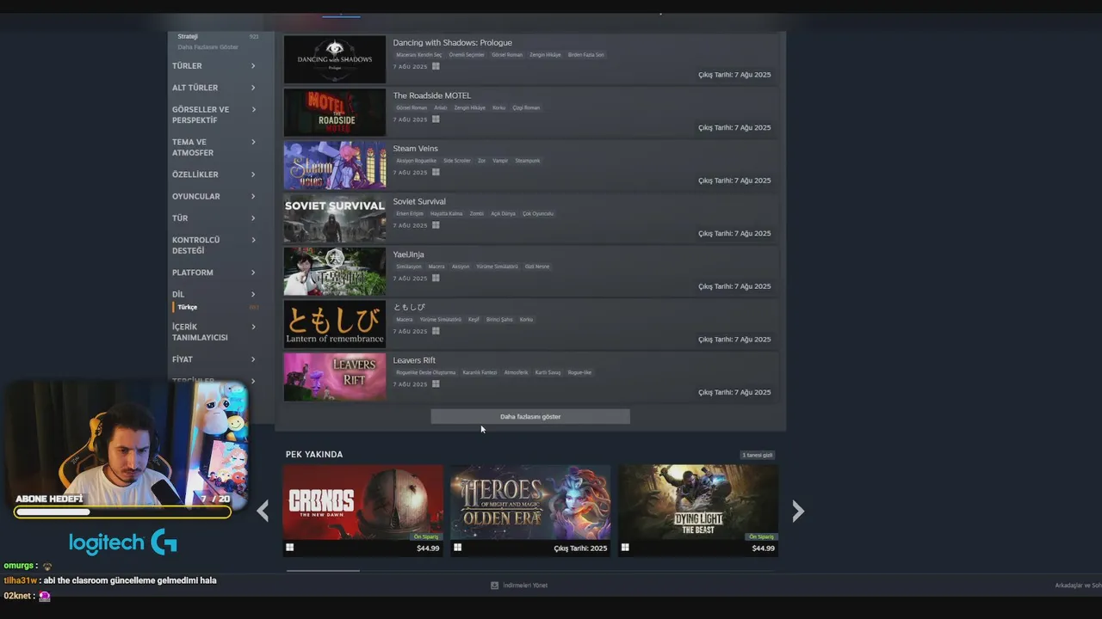1102x619 pixels.
Task: Click Windows platform icon in Steam Veins row
Action: point(436,172)
